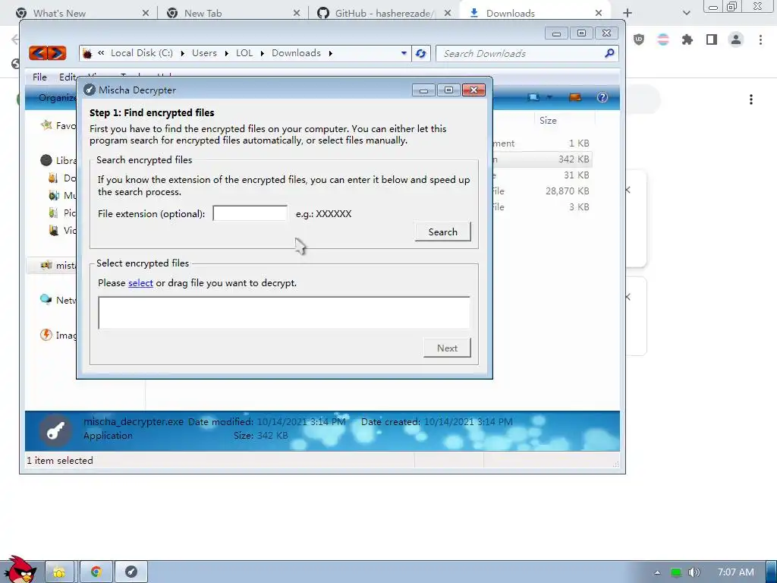
Task: Open the Organize menu in Explorer toolbar
Action: coord(58,98)
